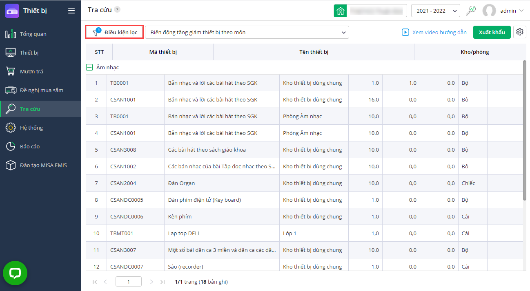Go to last page of results
Screen dimensions: 530x291
click(163, 282)
